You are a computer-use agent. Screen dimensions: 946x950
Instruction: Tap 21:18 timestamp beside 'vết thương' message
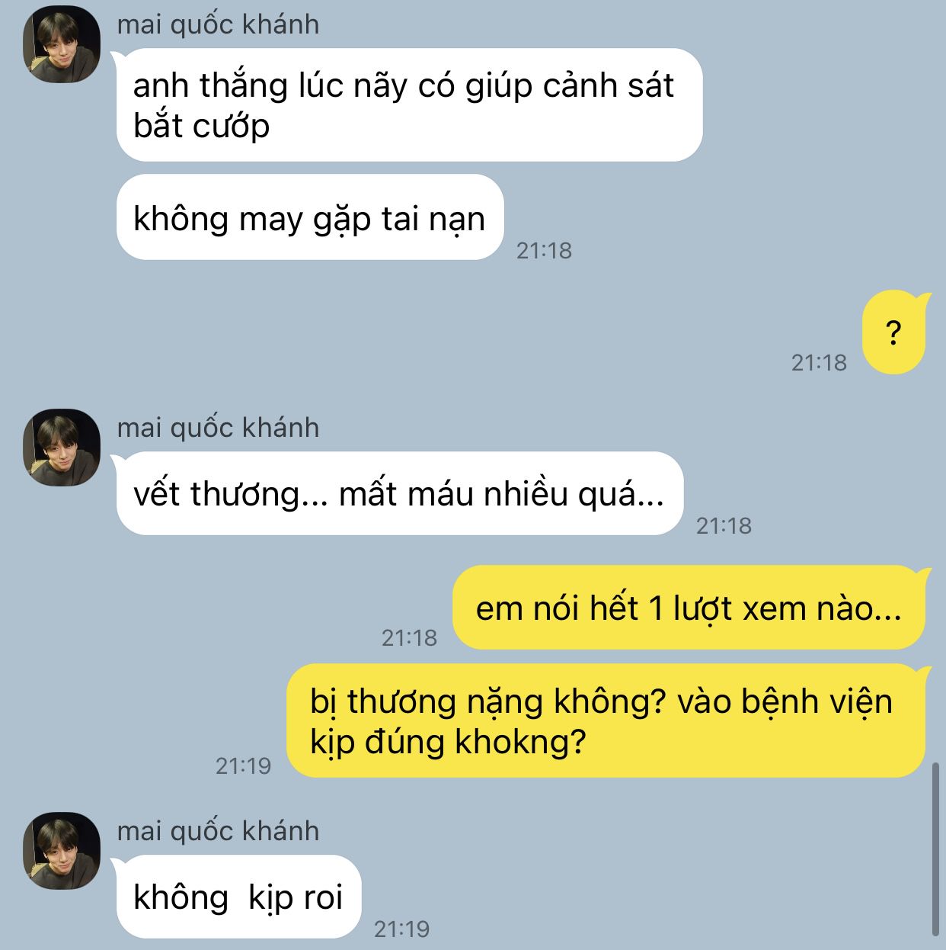[x=724, y=525]
